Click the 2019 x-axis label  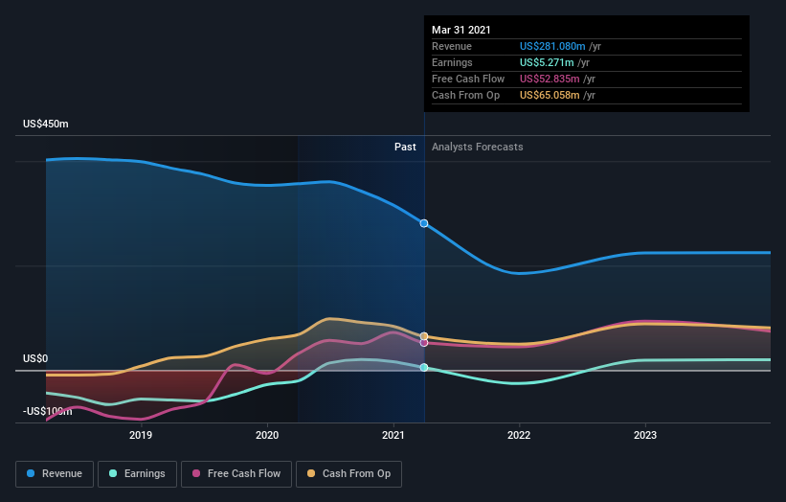pyautogui.click(x=141, y=435)
